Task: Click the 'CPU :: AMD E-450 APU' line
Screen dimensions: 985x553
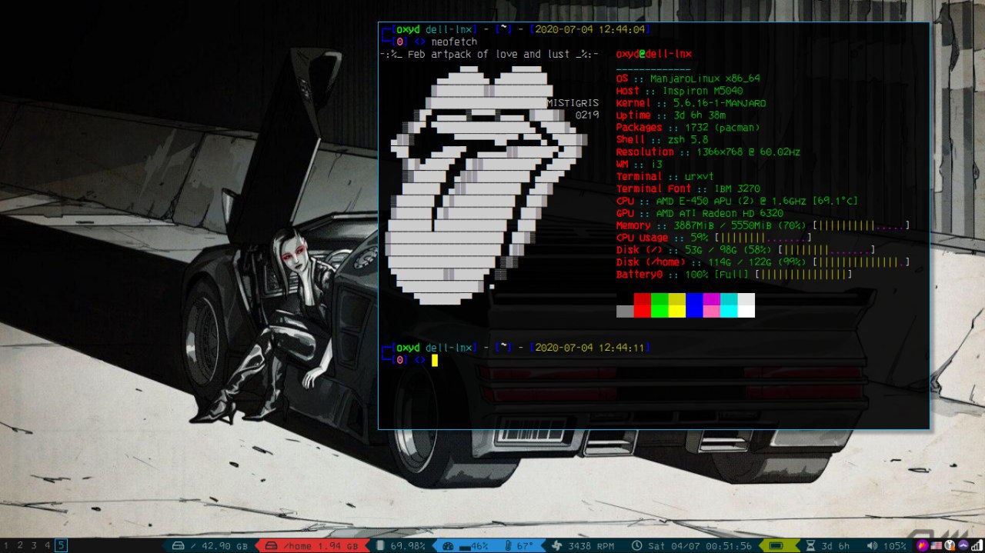Action: 737,202
